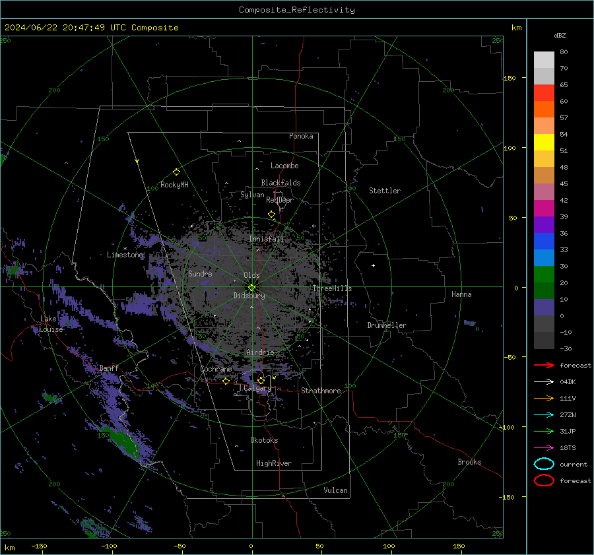Select the slate-purple 0-10 dBZ swatch

tap(544, 308)
